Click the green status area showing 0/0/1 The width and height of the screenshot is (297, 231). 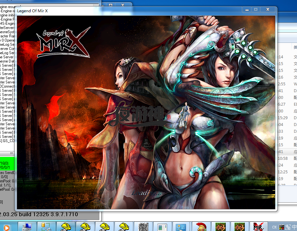pyautogui.click(x=7, y=164)
